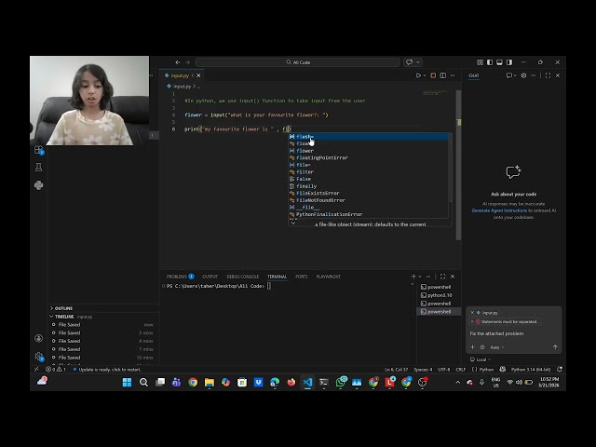
Task: Open the New Chat dropdown chevron
Action: coord(515,75)
